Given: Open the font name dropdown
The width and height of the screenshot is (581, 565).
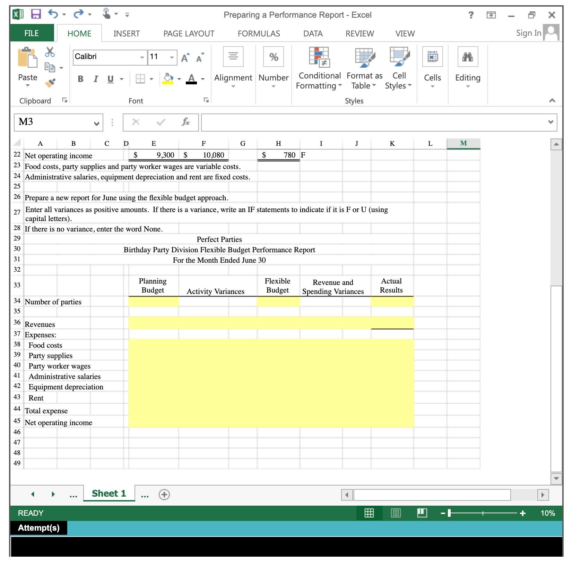Looking at the screenshot, I should 142,57.
